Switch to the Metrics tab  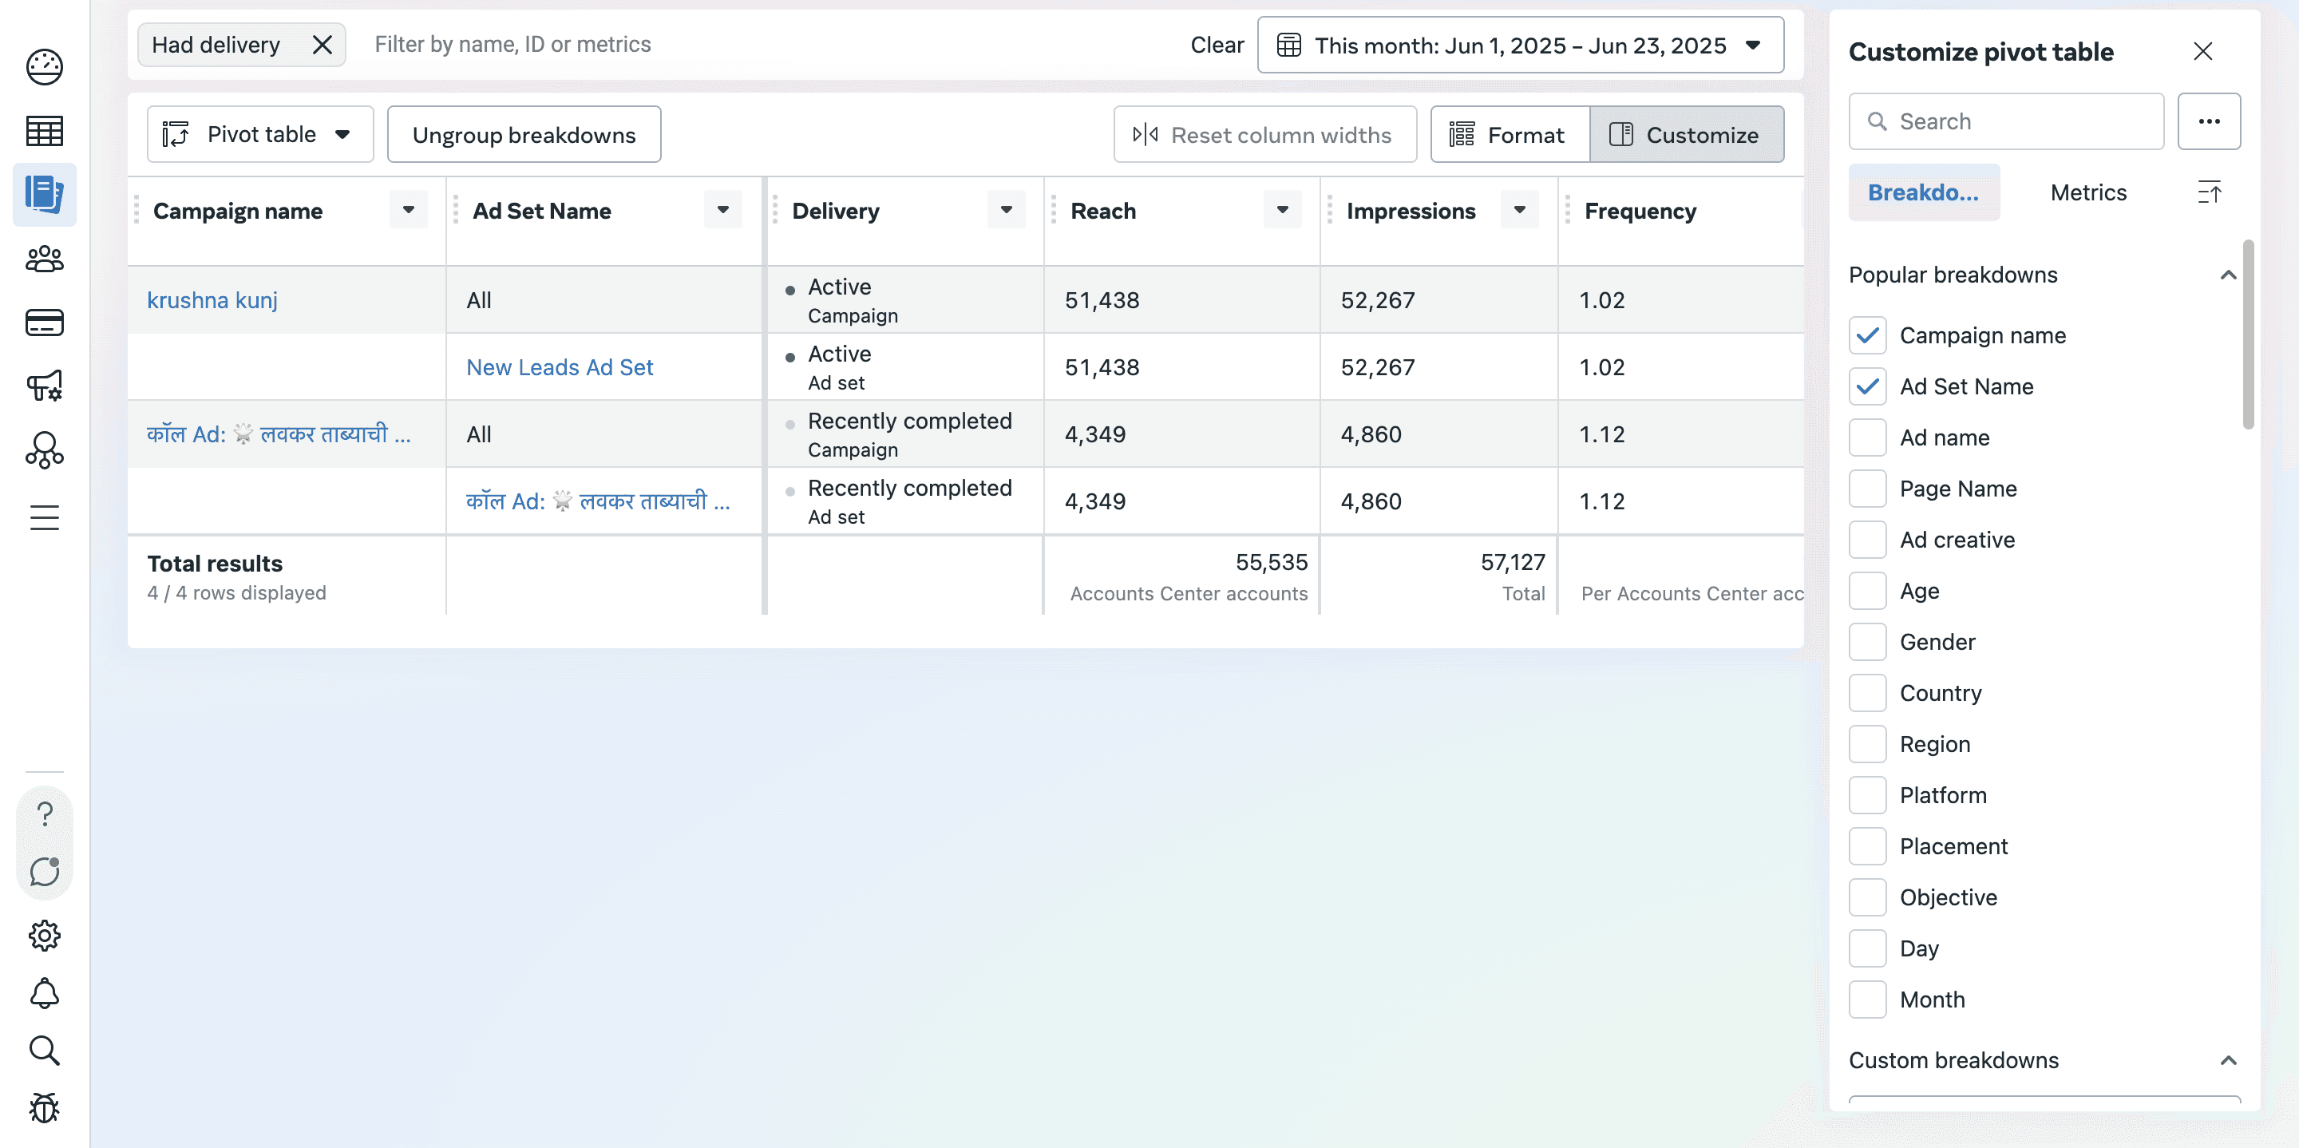(2088, 192)
